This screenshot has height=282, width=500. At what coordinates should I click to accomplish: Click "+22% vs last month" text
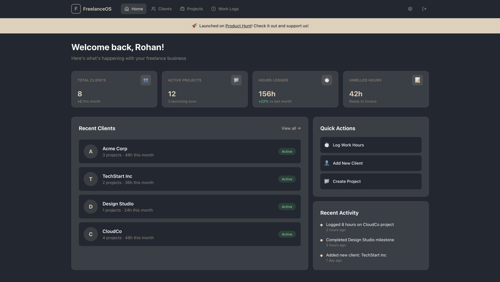point(275,101)
